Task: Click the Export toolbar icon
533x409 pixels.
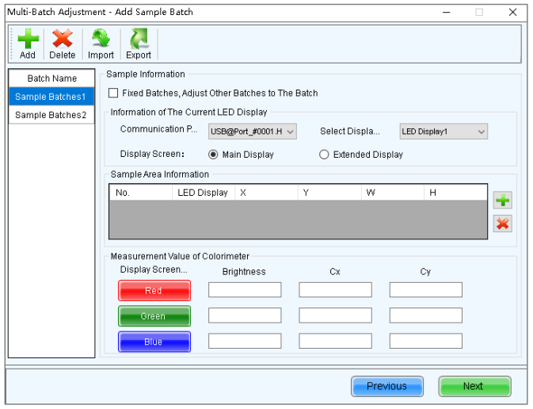Action: (x=139, y=44)
